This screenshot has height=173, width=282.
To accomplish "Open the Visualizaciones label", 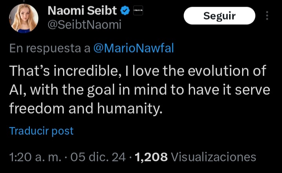I will (x=214, y=157).
